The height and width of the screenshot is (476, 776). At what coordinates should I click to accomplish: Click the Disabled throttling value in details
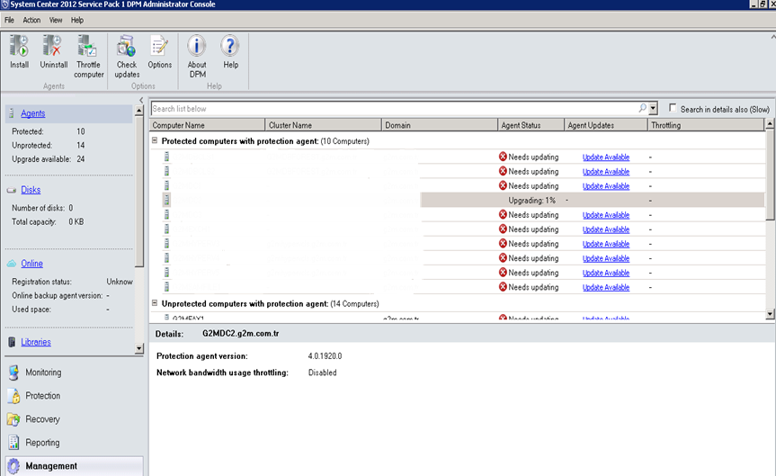322,373
